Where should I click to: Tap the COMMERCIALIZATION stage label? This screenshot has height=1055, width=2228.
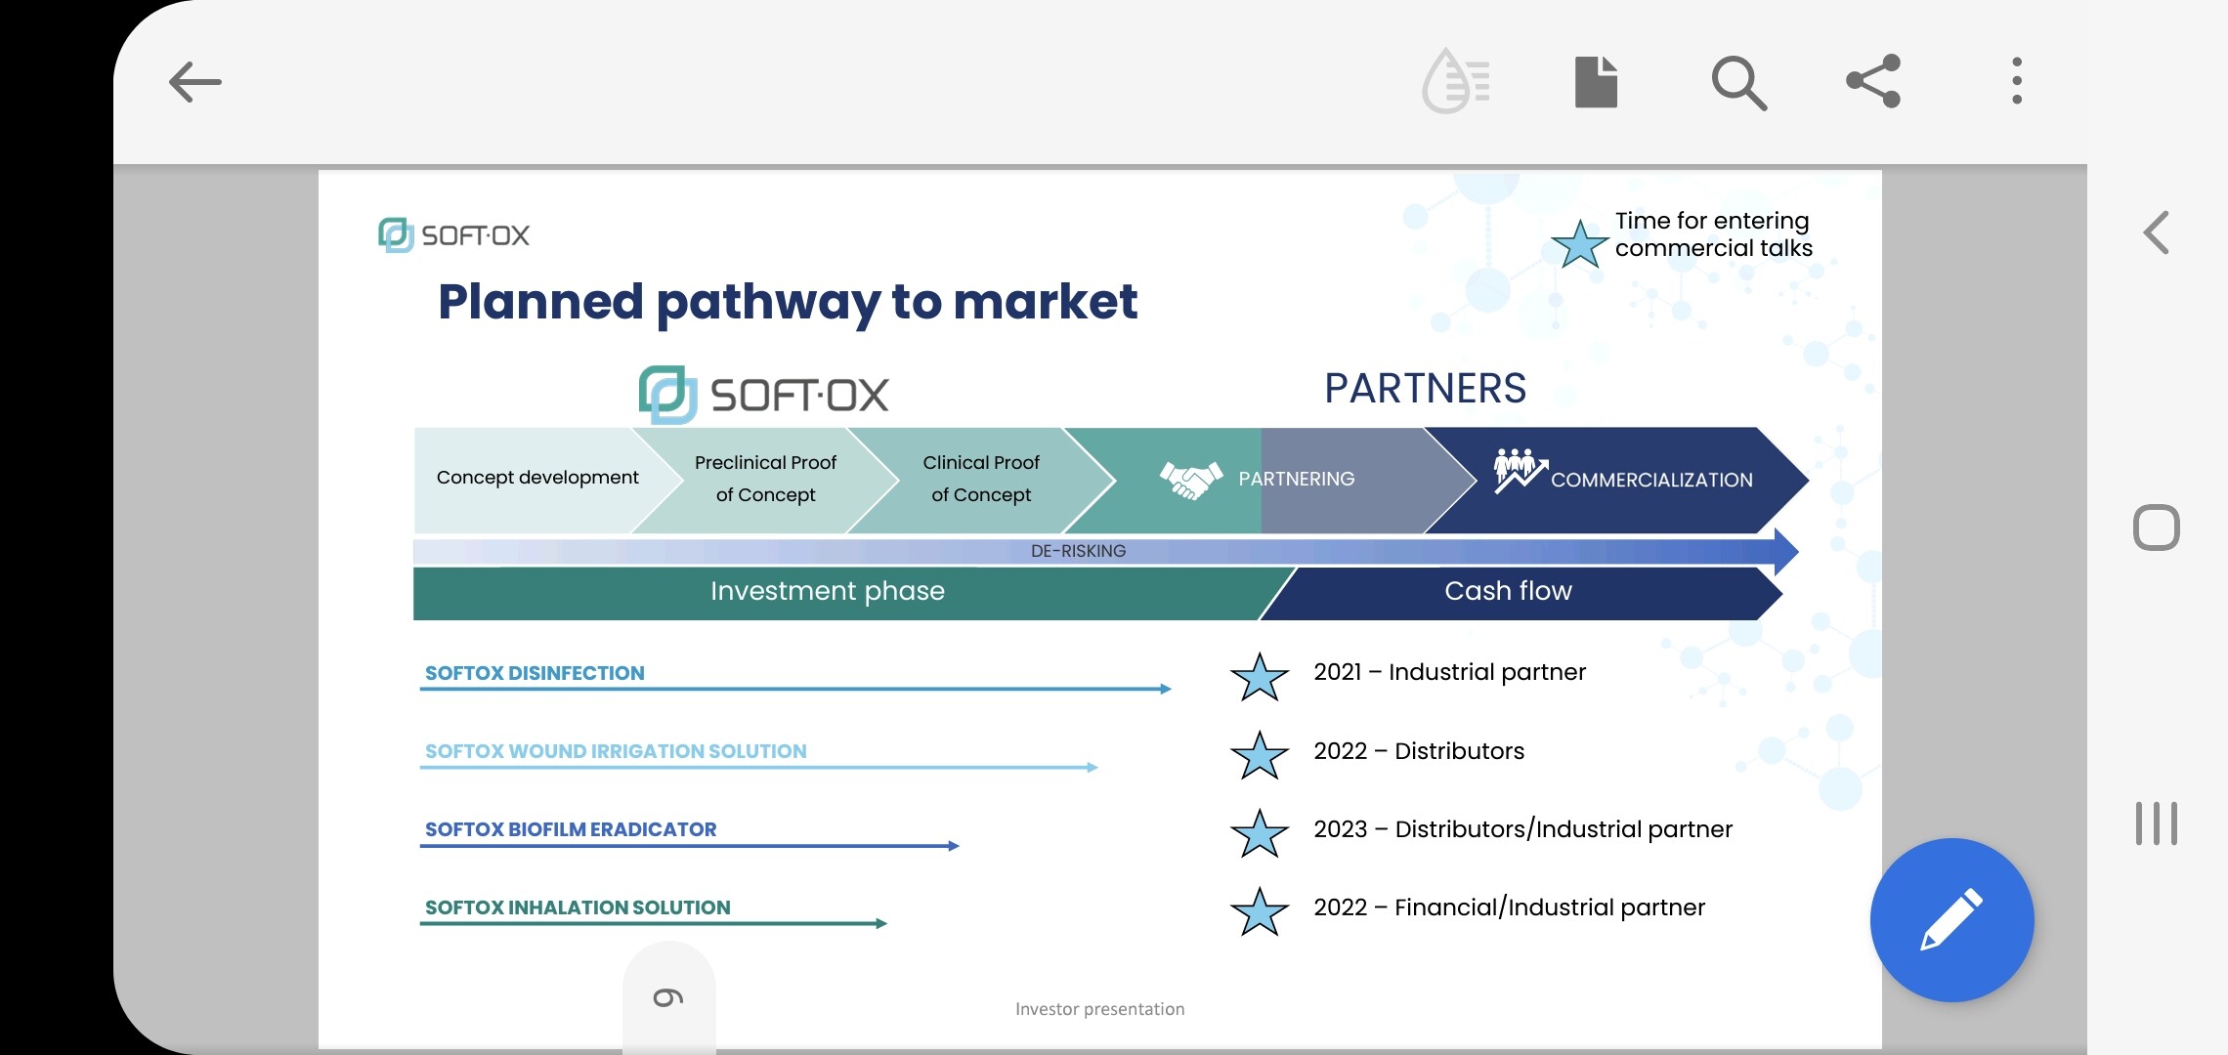point(1651,481)
